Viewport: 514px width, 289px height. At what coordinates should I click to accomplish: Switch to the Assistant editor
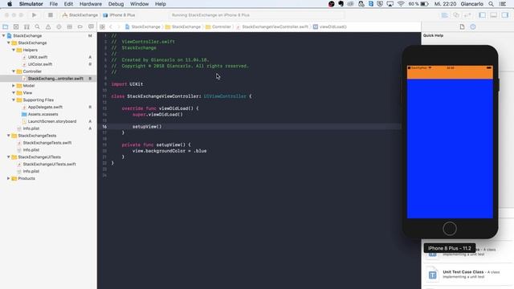[x=456, y=15]
